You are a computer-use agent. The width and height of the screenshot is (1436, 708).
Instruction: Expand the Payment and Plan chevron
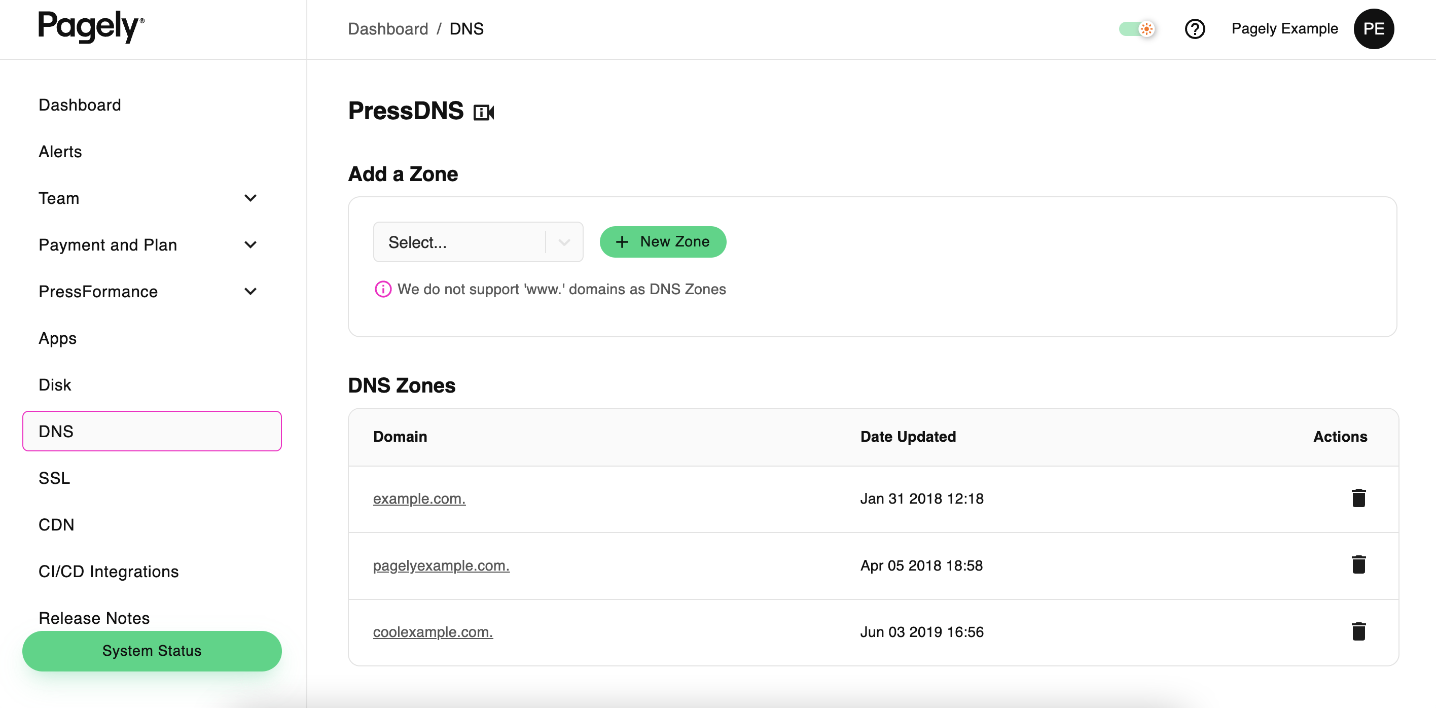click(251, 245)
